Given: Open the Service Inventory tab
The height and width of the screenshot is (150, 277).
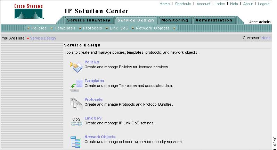Looking at the screenshot, I should (89, 20).
